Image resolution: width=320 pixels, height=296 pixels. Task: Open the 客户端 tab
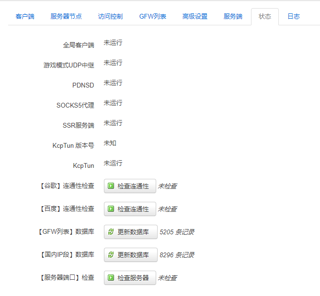25,16
